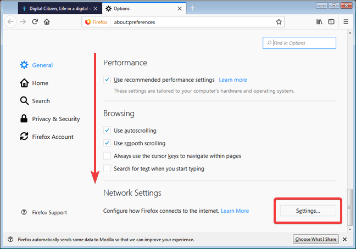
Task: Reload the current page
Action: (35, 22)
